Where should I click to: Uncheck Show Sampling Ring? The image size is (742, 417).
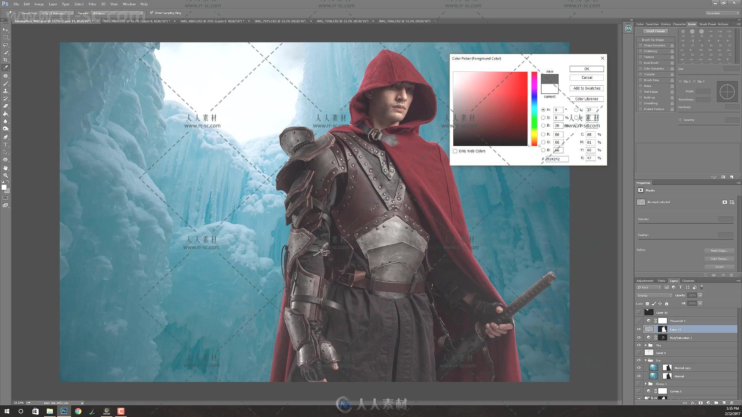[151, 13]
